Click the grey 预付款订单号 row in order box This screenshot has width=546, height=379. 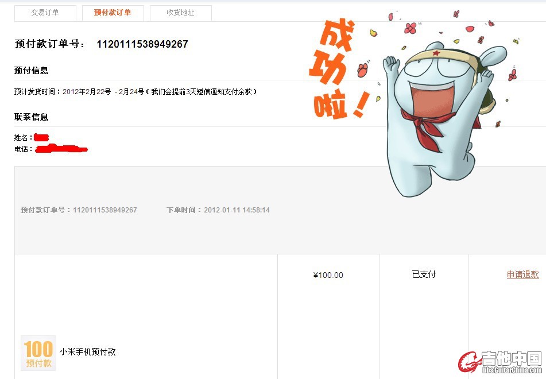79,210
